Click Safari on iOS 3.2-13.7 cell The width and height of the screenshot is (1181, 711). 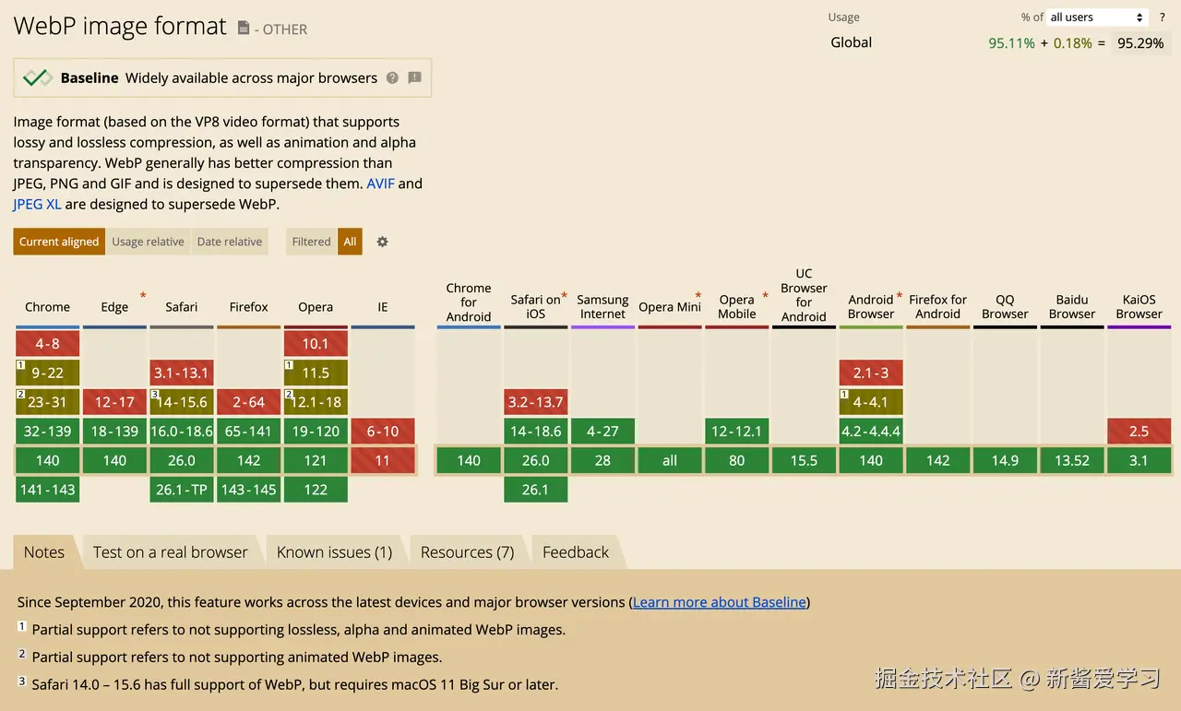pyautogui.click(x=536, y=402)
